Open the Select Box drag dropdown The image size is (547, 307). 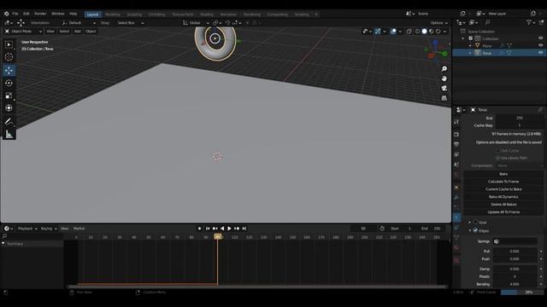coord(131,23)
